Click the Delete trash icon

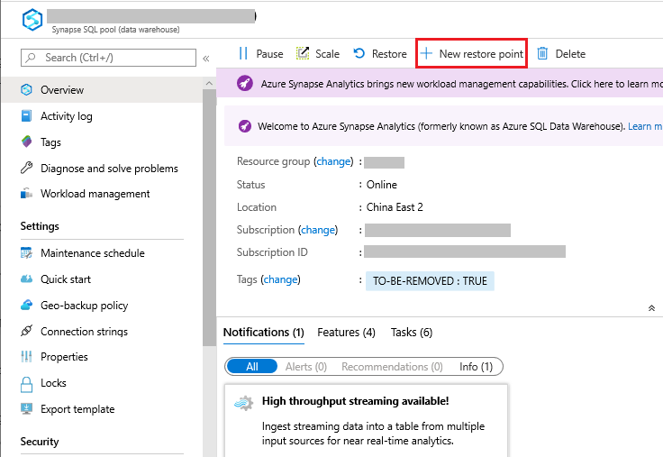(x=542, y=54)
